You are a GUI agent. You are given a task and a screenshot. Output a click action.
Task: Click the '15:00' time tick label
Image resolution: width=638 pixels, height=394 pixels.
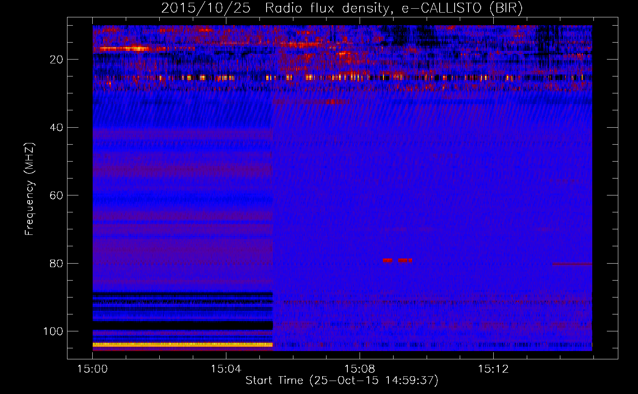[x=93, y=369]
